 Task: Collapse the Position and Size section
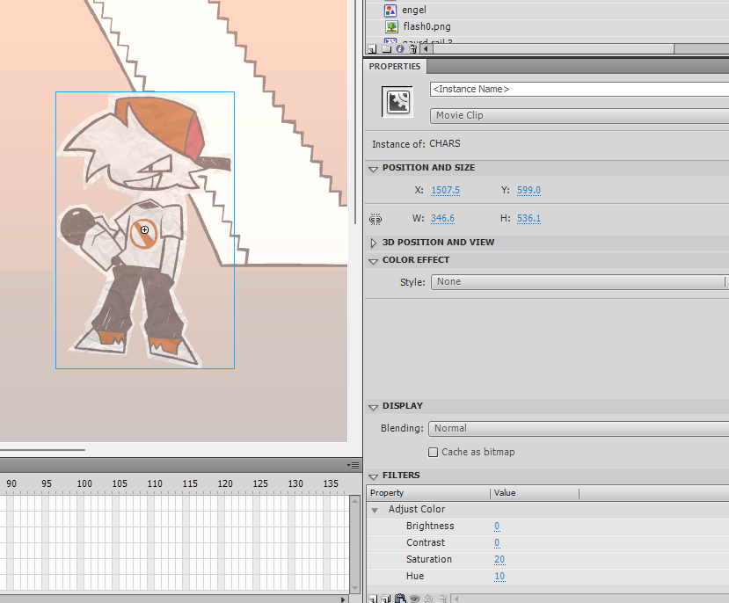(373, 169)
